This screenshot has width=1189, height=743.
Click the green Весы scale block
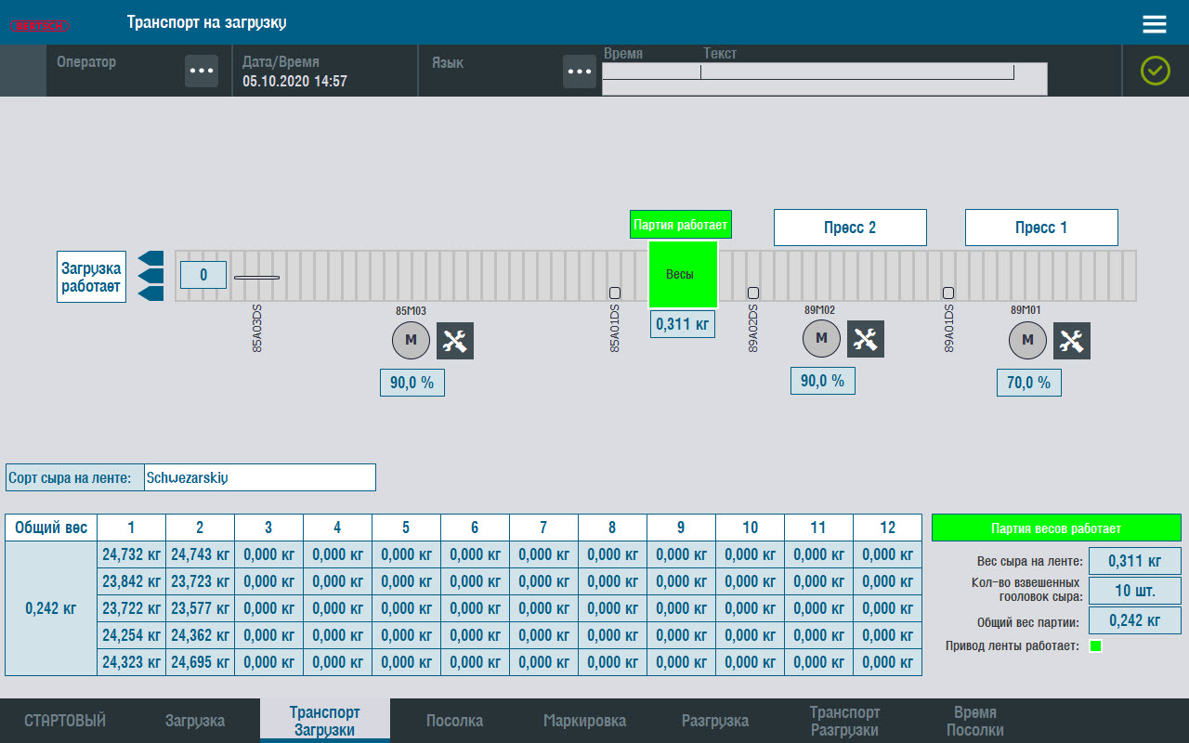click(x=683, y=274)
